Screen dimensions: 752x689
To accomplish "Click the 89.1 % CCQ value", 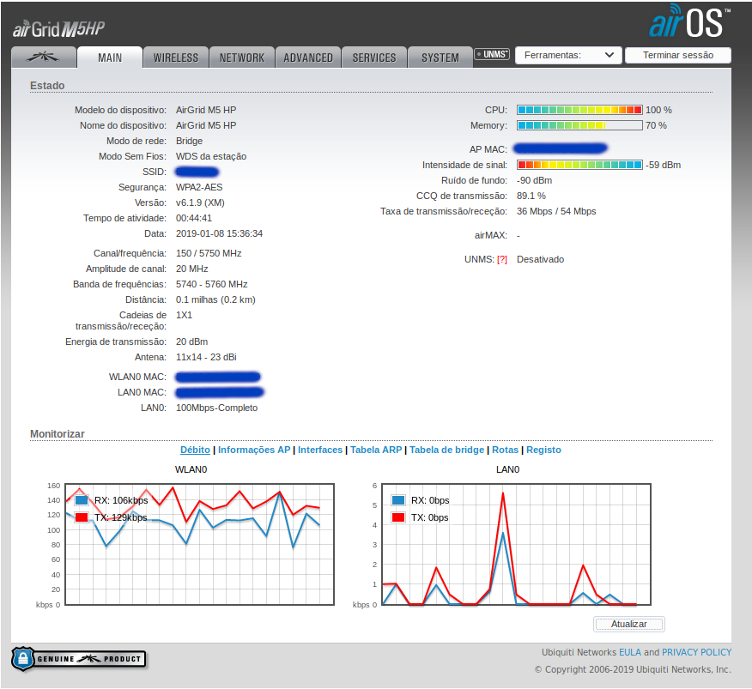I will tap(531, 196).
